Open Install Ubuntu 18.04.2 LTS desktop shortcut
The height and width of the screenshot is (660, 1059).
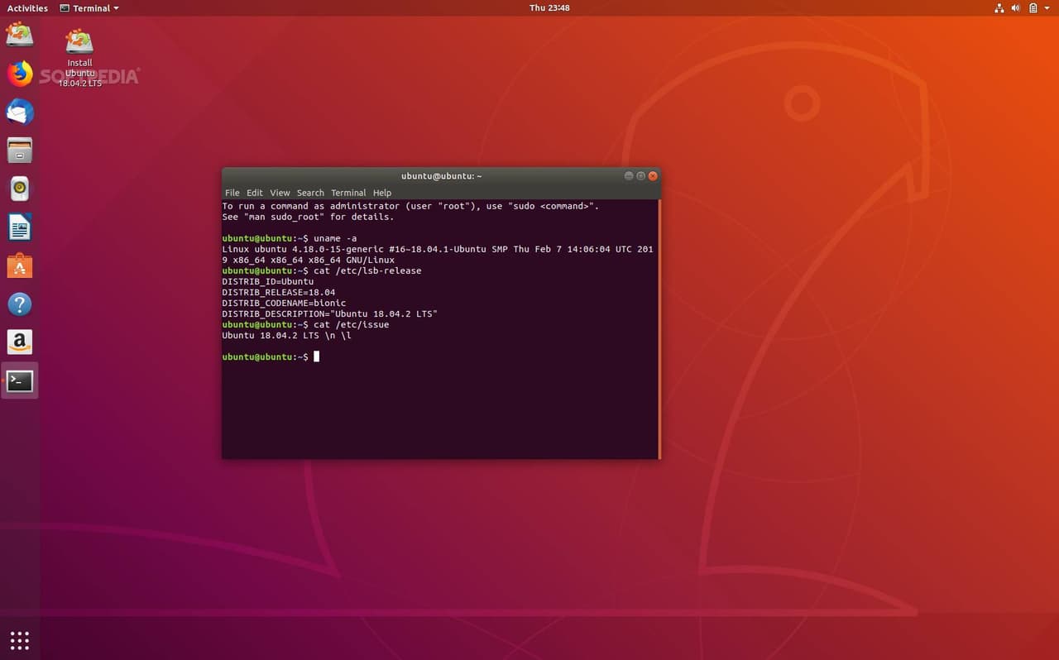coord(79,58)
